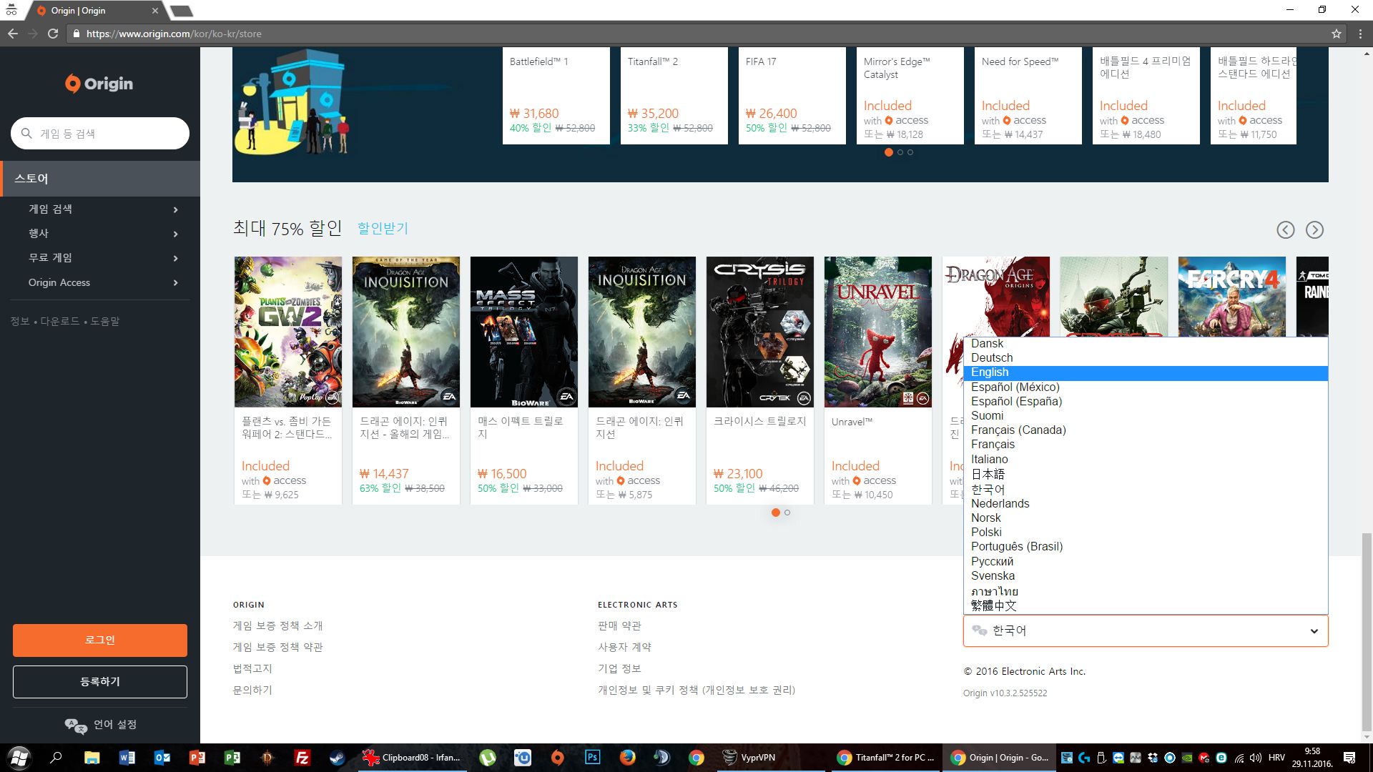1373x772 pixels.
Task: Open Steam from the taskbar
Action: tap(337, 758)
